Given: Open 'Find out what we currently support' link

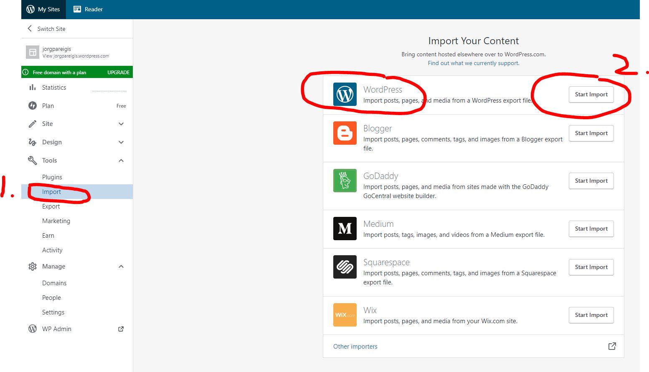Looking at the screenshot, I should pos(474,63).
